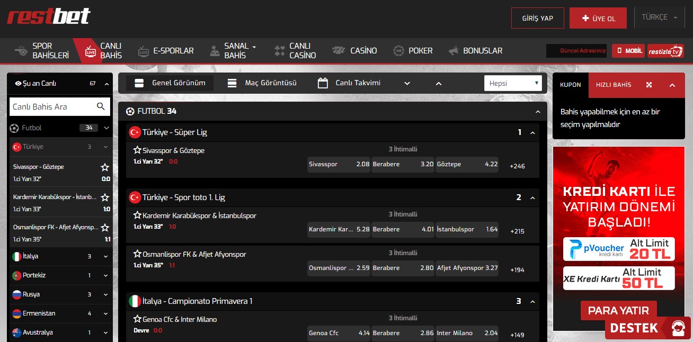Open the Destek support chat
This screenshot has height=342, width=693.
[x=648, y=328]
